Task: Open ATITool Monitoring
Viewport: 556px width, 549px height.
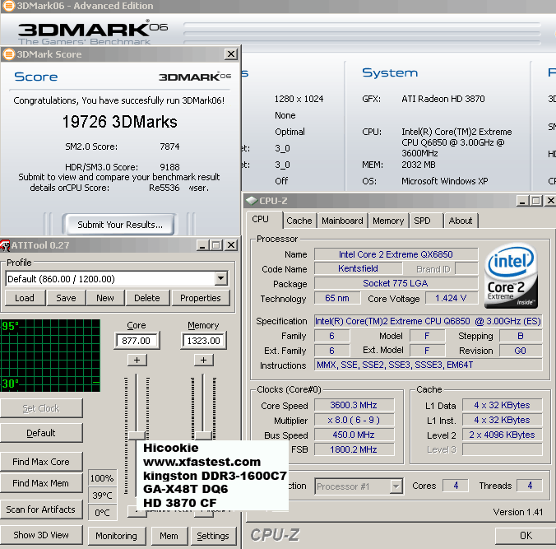Action: (x=117, y=536)
